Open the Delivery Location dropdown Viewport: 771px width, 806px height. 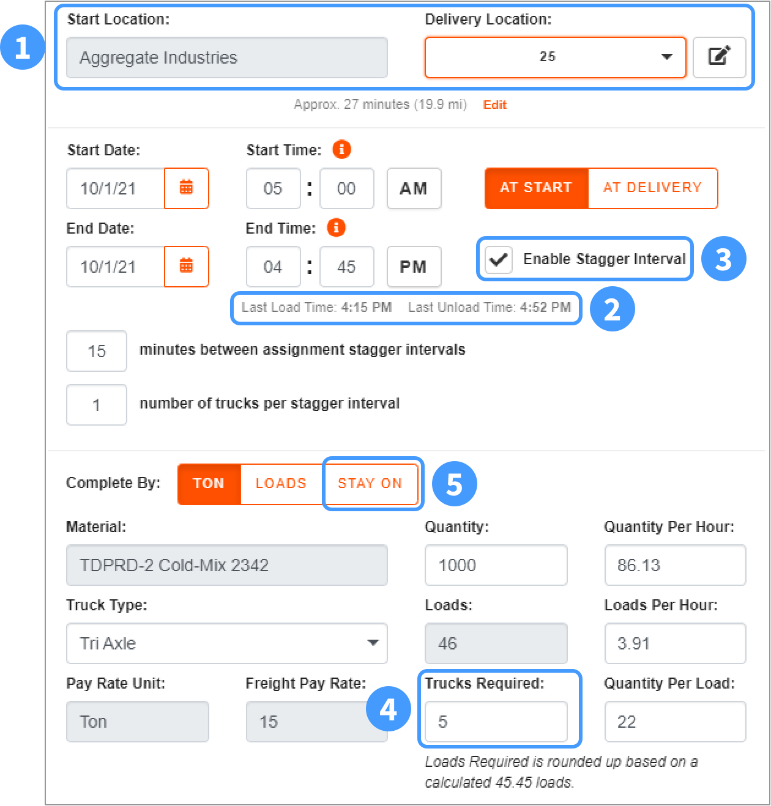pyautogui.click(x=555, y=57)
